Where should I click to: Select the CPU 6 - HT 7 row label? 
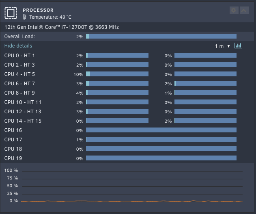[x=19, y=84]
